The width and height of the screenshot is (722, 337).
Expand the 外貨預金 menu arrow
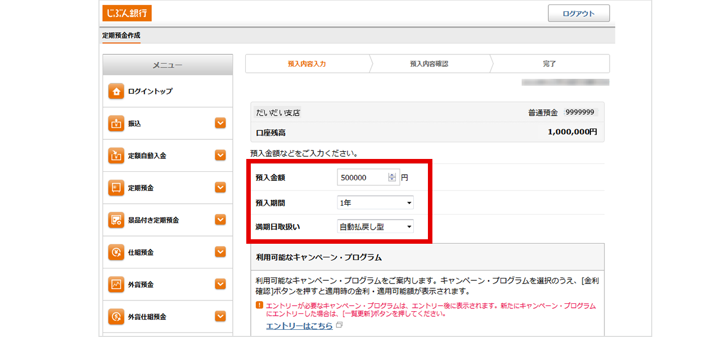[x=220, y=285]
